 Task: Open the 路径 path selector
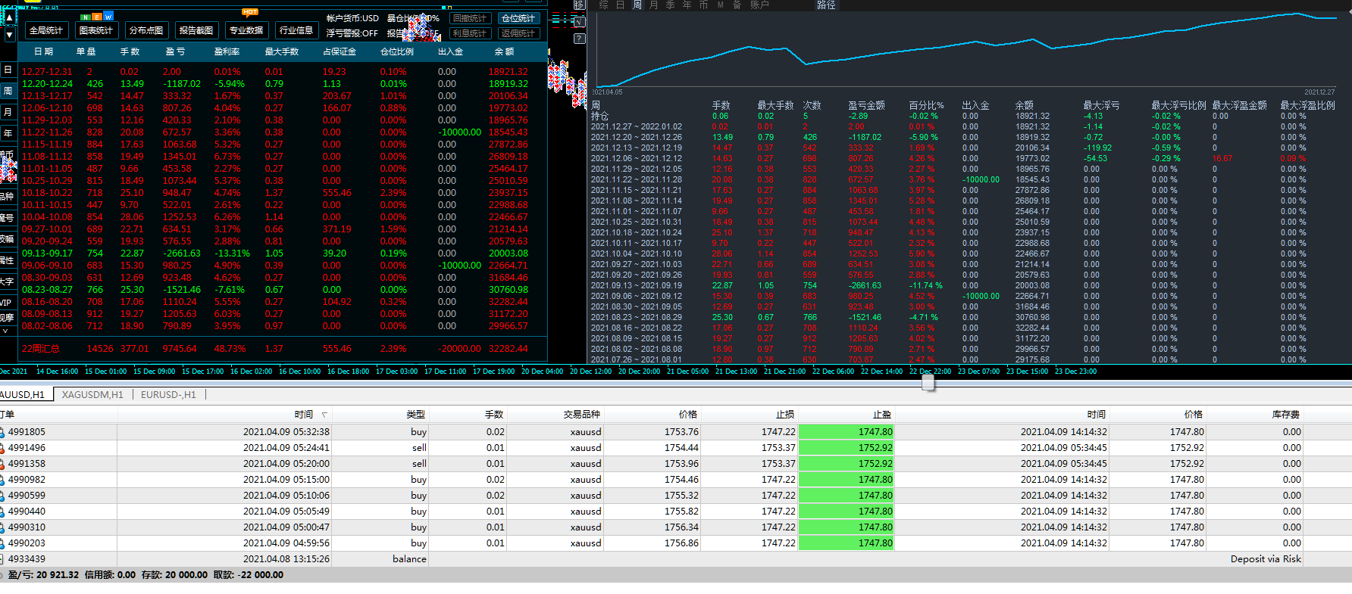click(826, 5)
